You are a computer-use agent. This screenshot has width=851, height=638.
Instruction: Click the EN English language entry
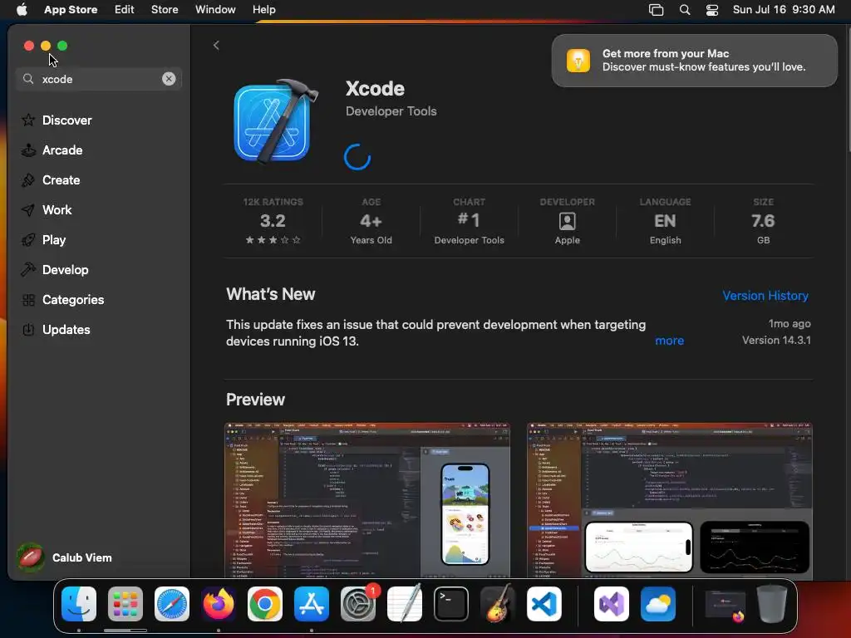click(665, 221)
